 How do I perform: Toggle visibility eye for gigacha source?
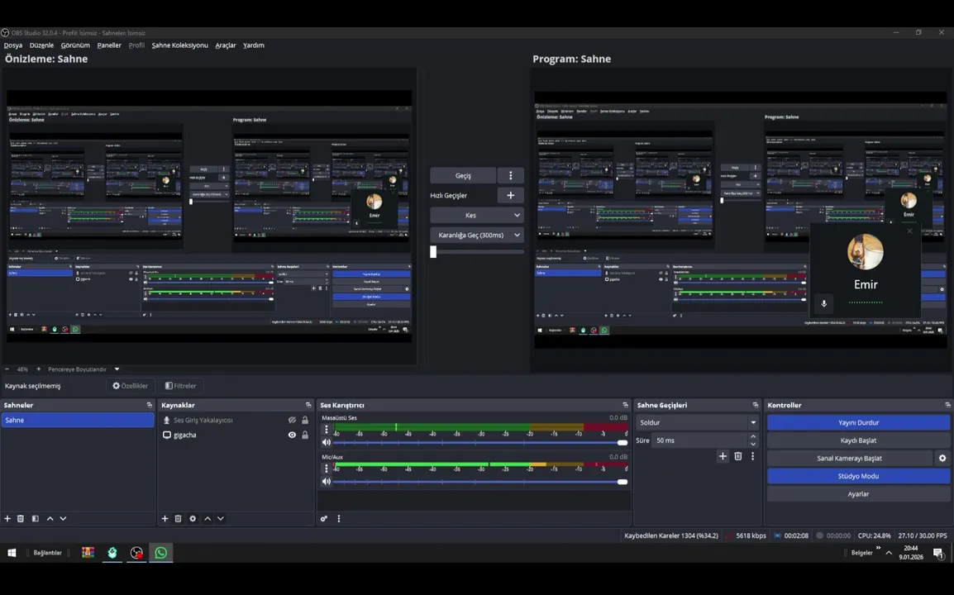(292, 435)
